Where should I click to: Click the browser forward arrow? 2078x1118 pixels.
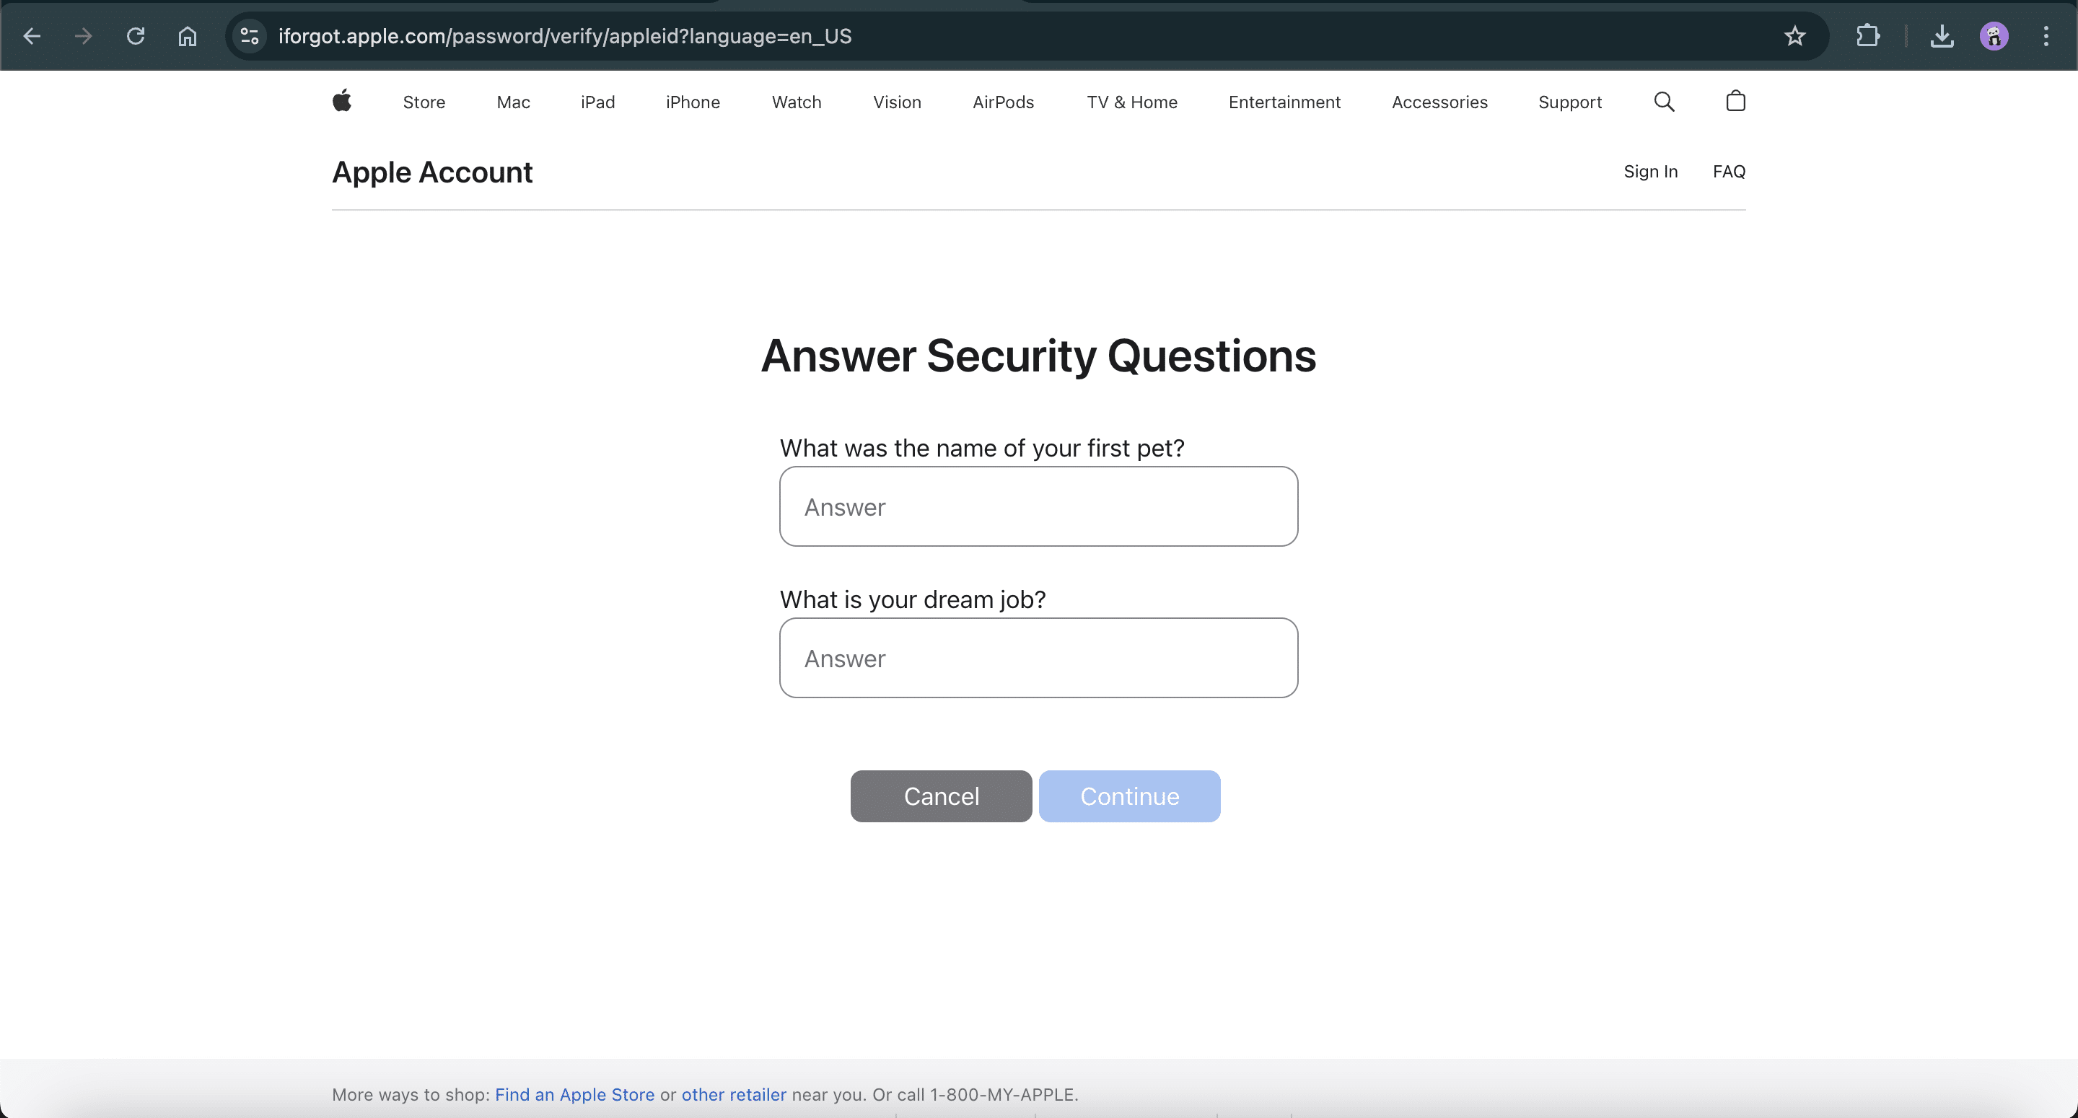pyautogui.click(x=83, y=36)
